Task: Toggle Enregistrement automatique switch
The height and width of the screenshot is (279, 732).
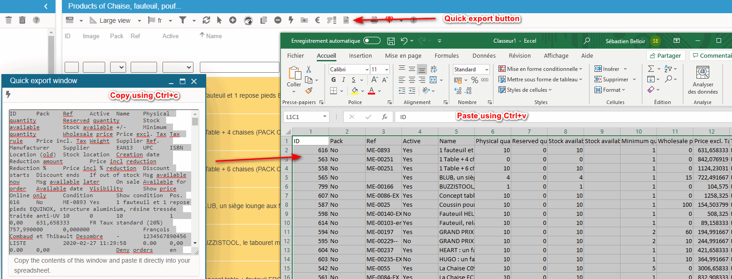Action: point(372,40)
